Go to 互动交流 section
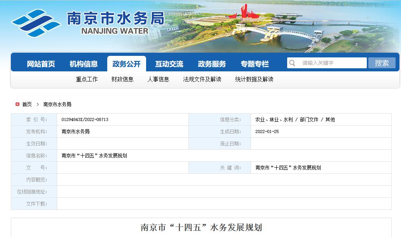The height and width of the screenshot is (237, 401). pyautogui.click(x=169, y=64)
